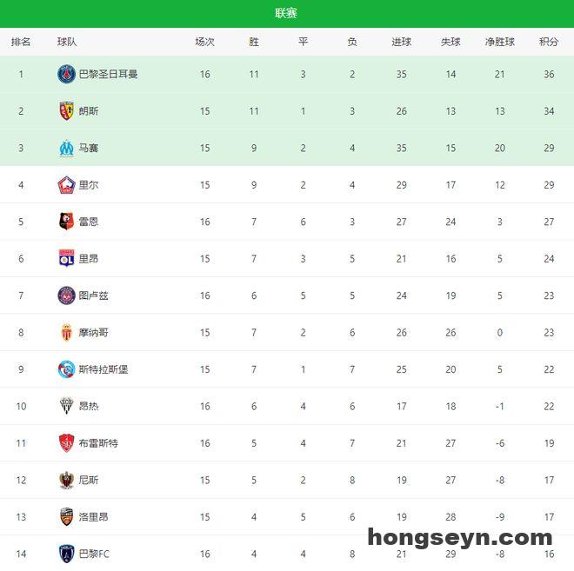The height and width of the screenshot is (571, 574).
Task: Click the Lorient club crest
Action: (67, 517)
